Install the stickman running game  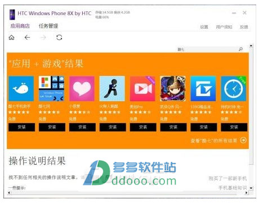(113, 127)
